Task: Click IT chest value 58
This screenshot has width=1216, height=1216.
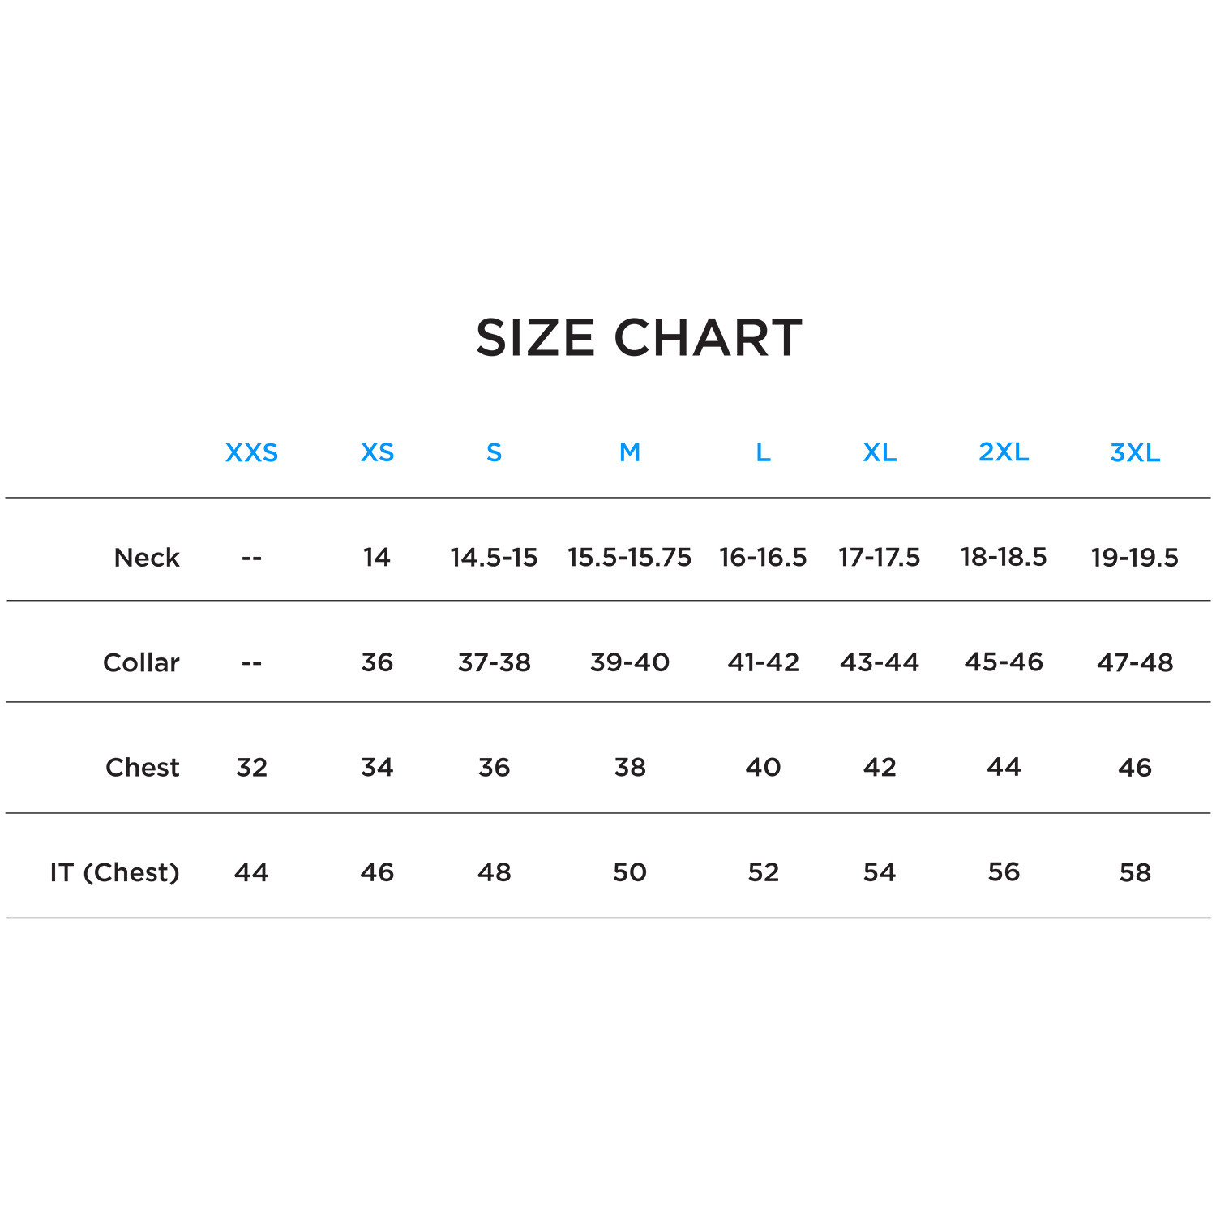Action: pyautogui.click(x=1135, y=872)
